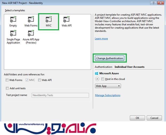Click the Change Authentication button
Viewport: 166px width, 135px height.
coord(110,58)
